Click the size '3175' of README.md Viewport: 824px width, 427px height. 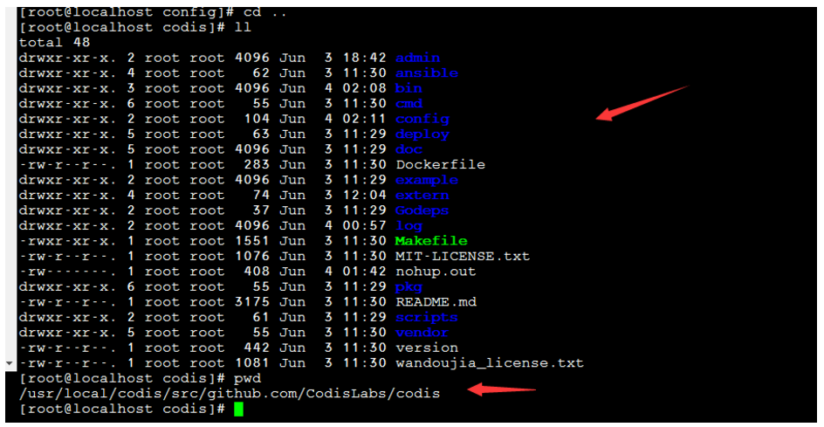point(251,302)
